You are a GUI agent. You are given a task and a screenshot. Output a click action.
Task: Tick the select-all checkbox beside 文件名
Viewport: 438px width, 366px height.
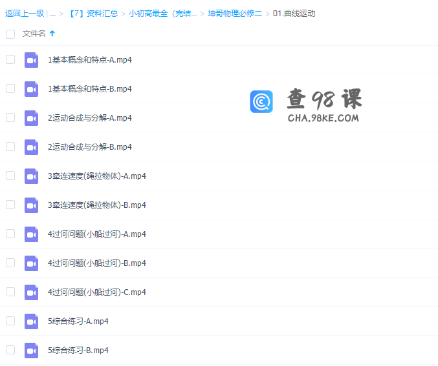point(10,34)
